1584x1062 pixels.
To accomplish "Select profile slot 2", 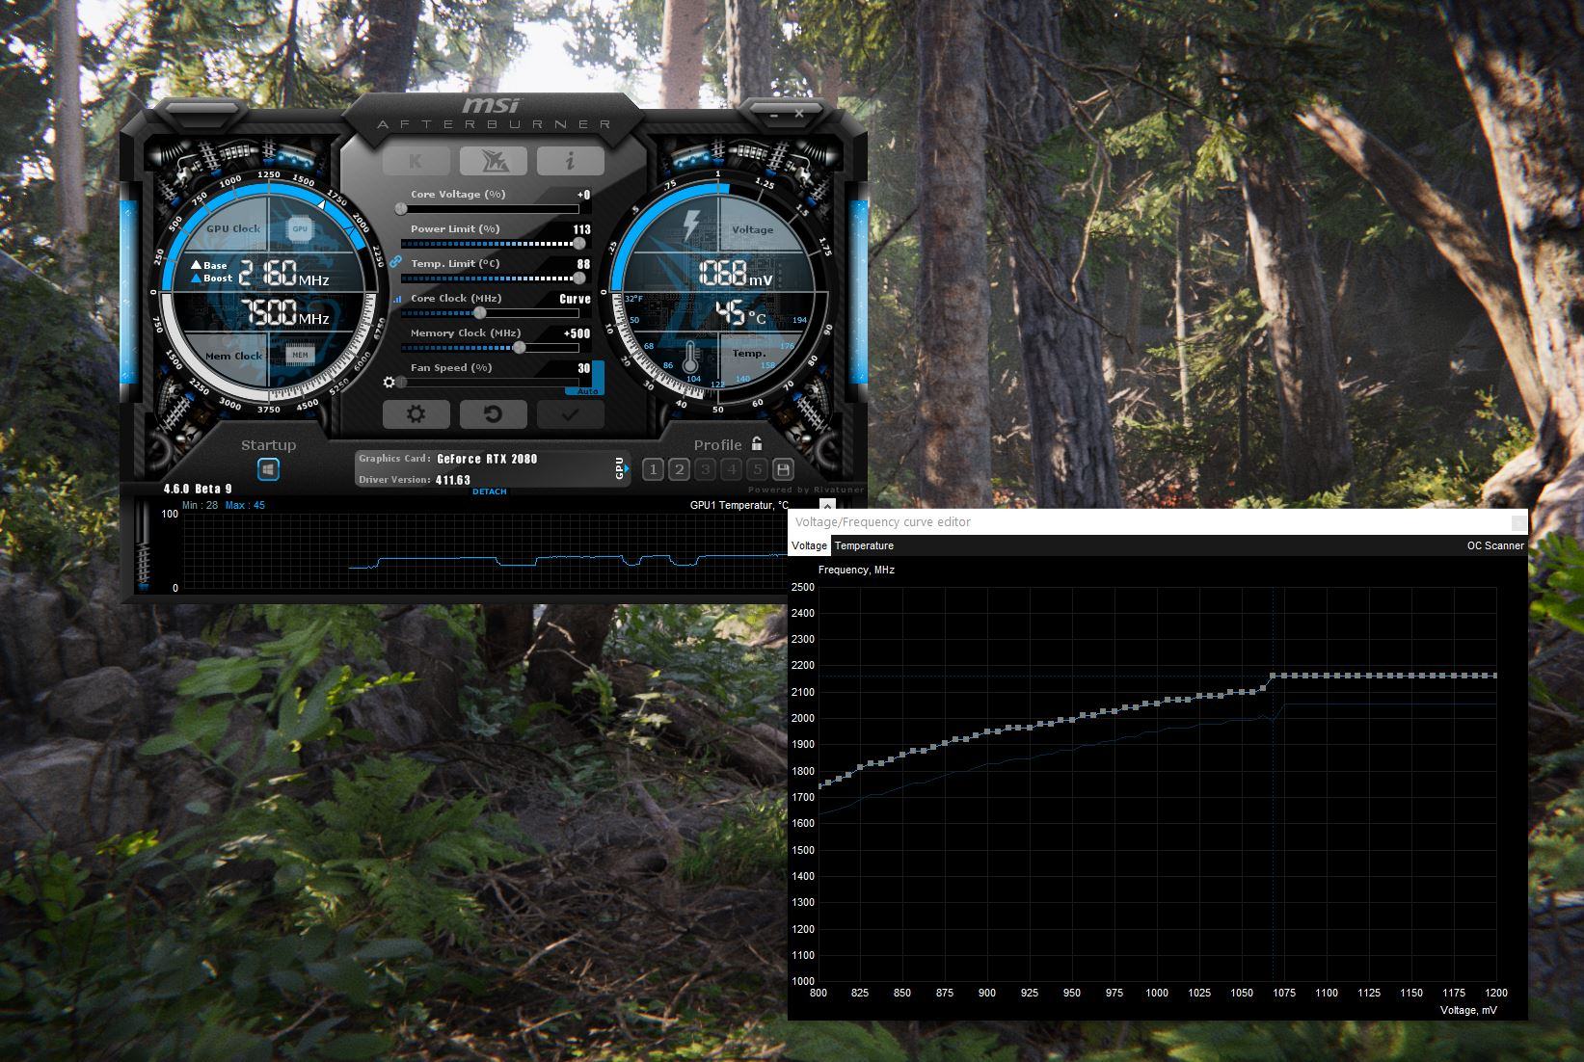I will [679, 469].
